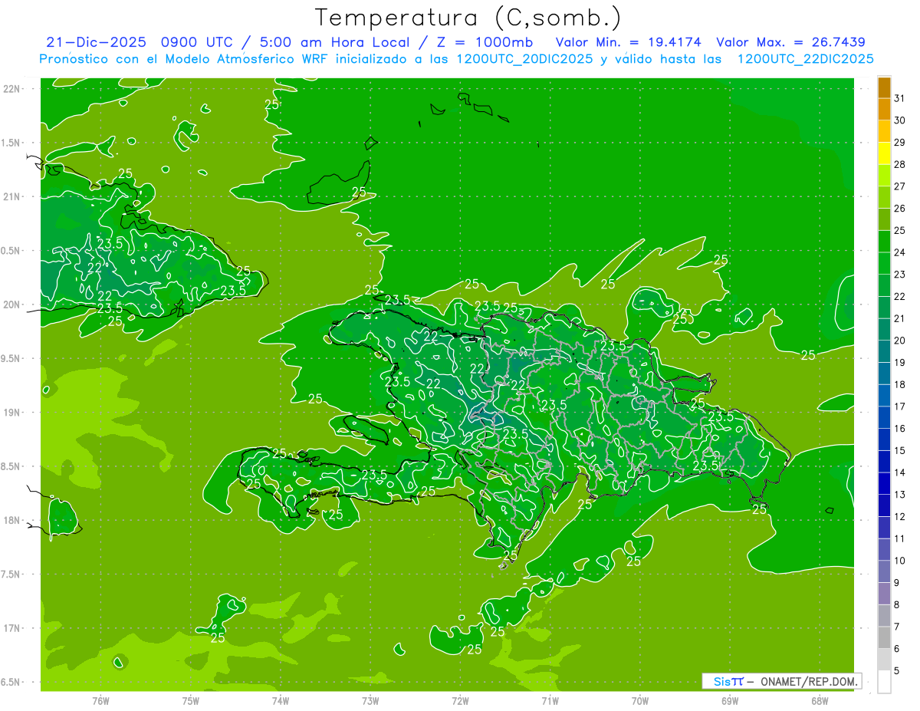Image resolution: width=920 pixels, height=711 pixels.
Task: Click the "Valor Min. = 19.4174" readout
Action: pos(629,42)
